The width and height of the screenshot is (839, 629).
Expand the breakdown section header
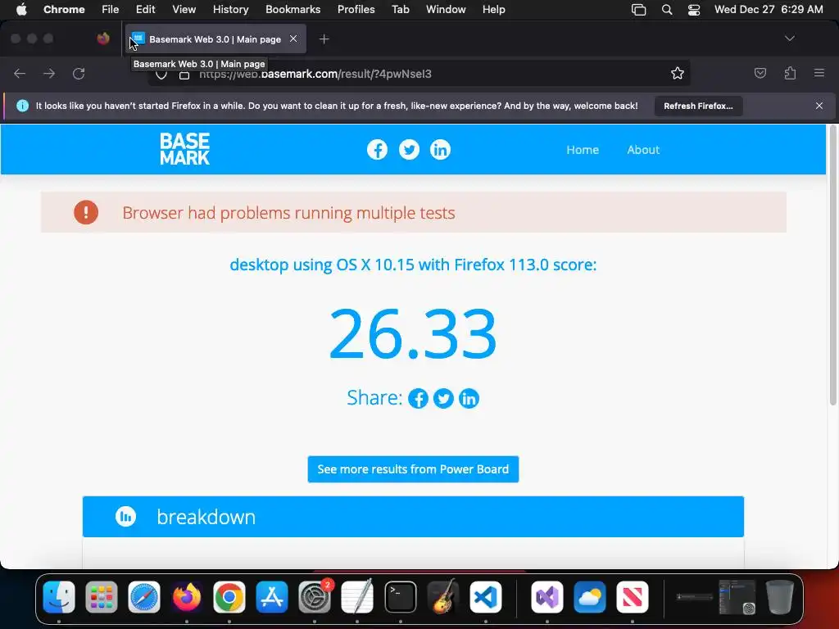(413, 517)
